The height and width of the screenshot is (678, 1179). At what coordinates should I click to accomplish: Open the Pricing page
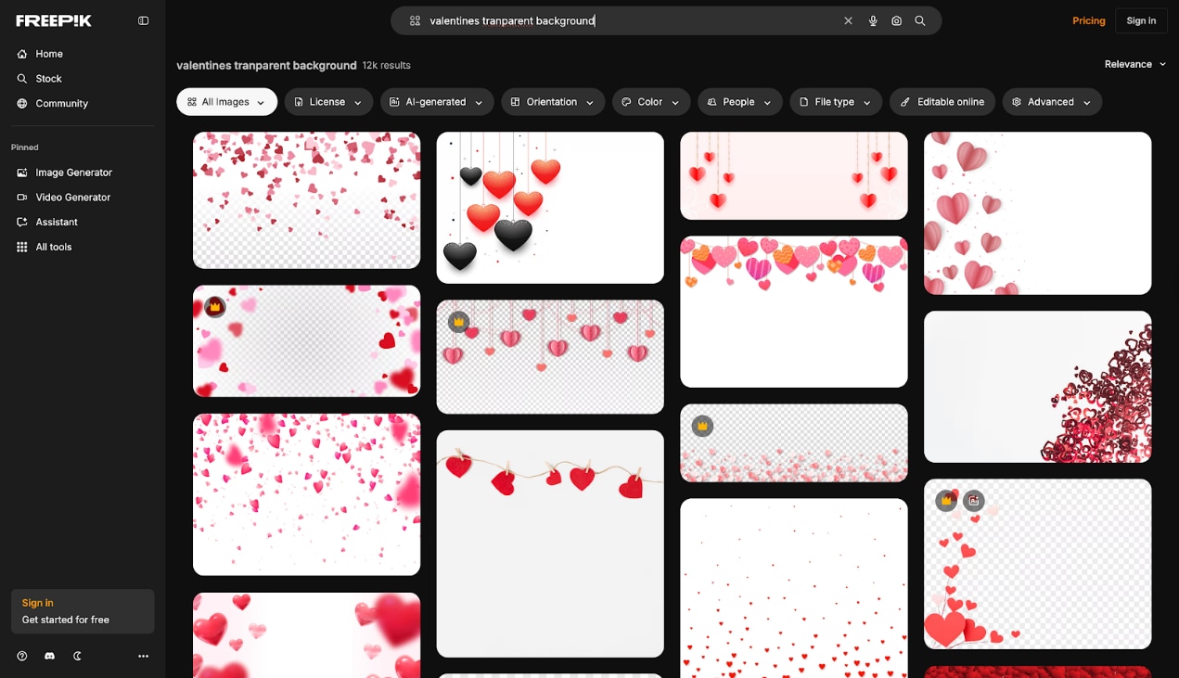(x=1088, y=19)
